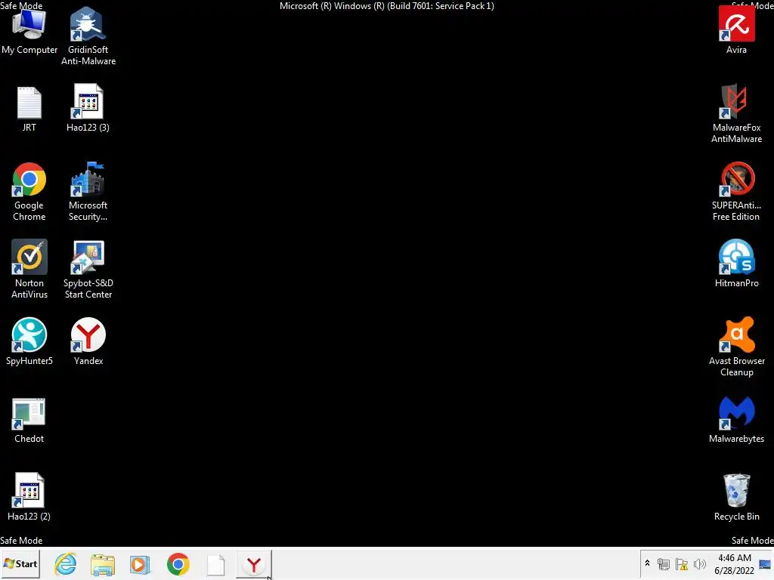774x580 pixels.
Task: Open the Action Center flag icon
Action: (682, 563)
